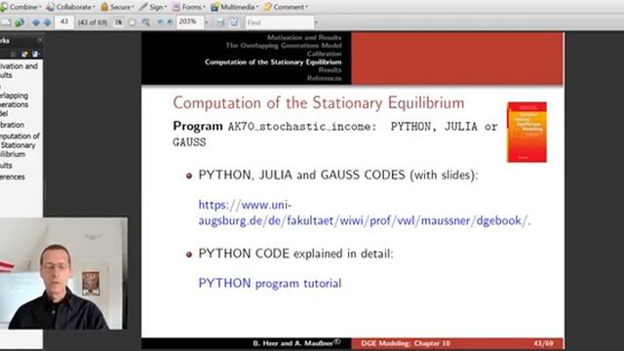
Task: Activate the Hand tool icon
Action: [133, 22]
